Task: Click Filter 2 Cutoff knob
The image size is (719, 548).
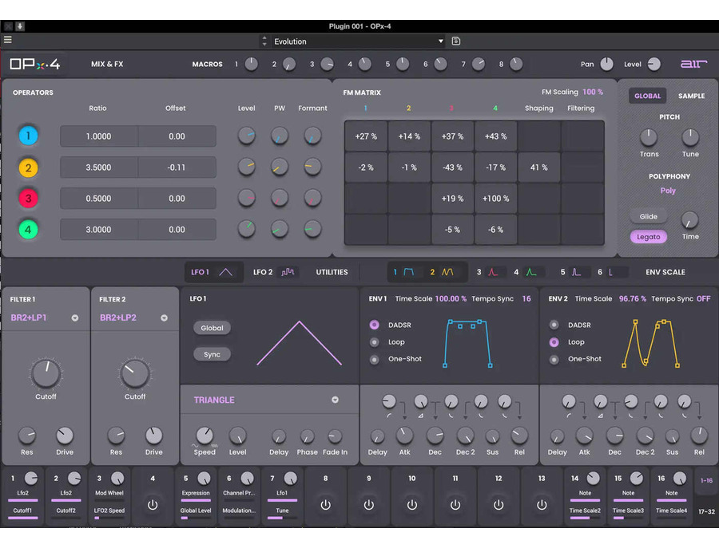Action: (135, 373)
